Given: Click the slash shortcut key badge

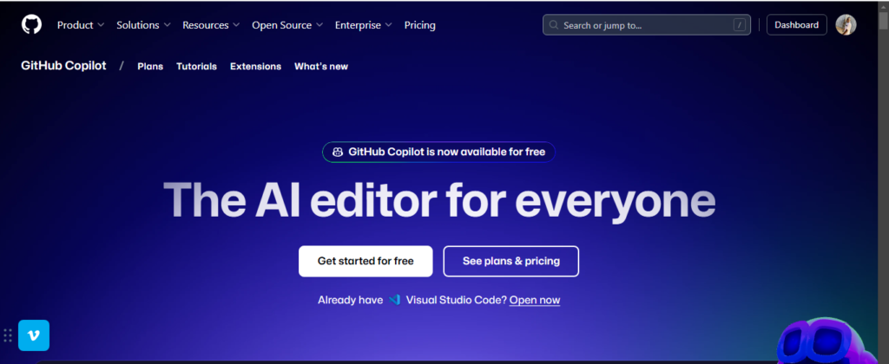Looking at the screenshot, I should point(740,25).
